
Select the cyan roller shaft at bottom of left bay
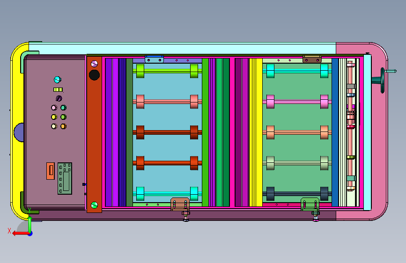coord(167,194)
